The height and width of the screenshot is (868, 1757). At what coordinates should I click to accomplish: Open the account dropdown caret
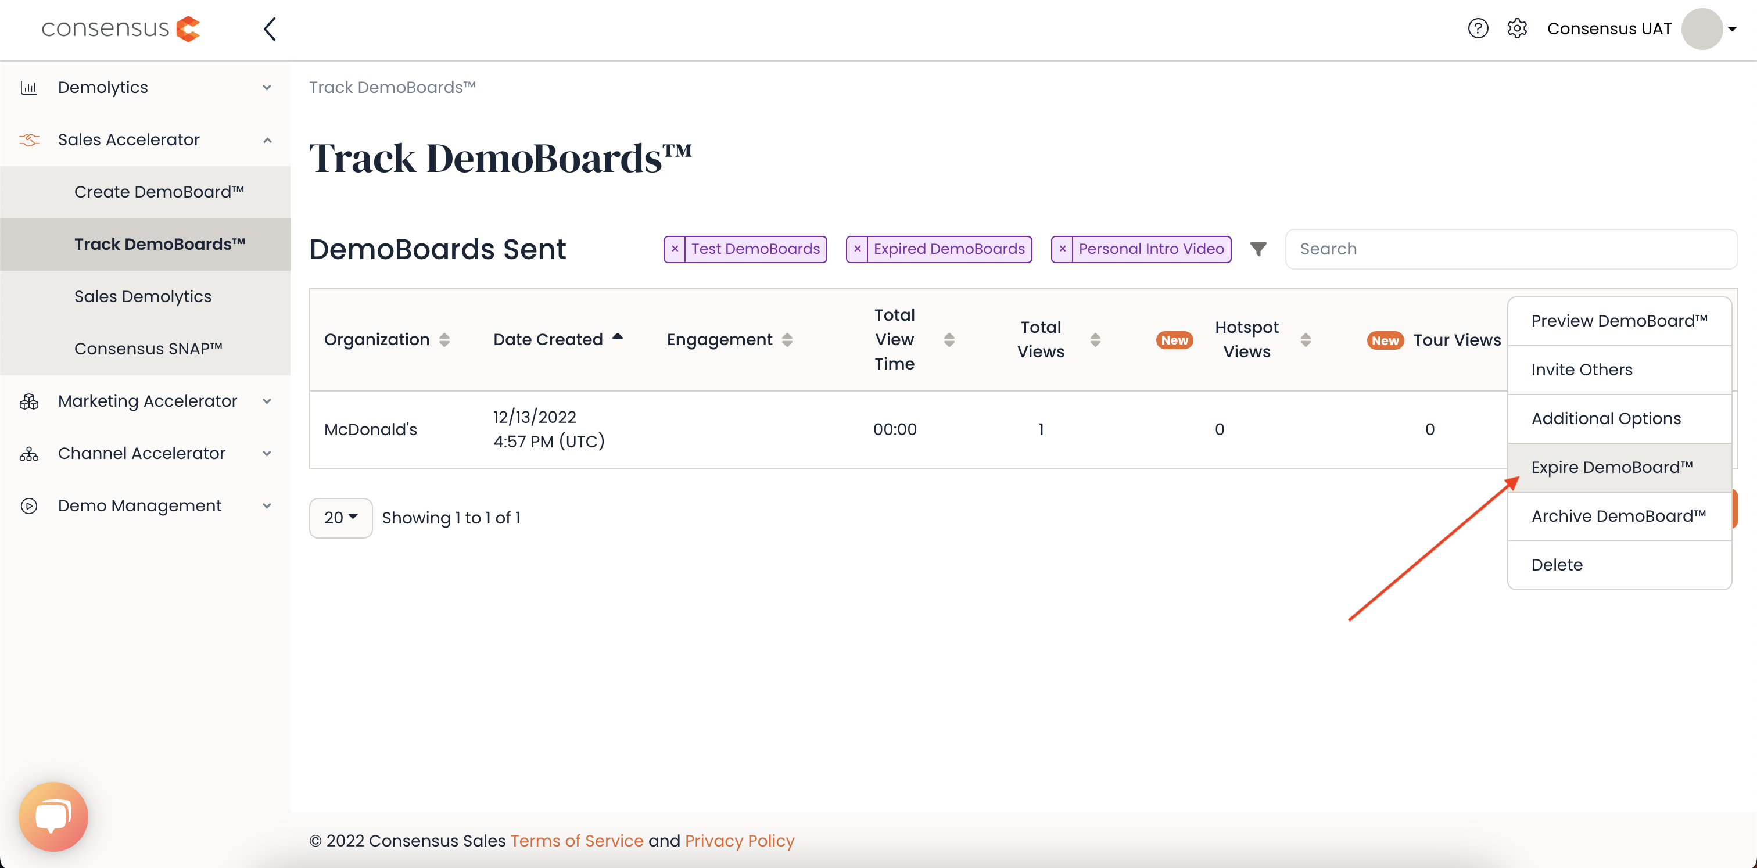coord(1732,29)
